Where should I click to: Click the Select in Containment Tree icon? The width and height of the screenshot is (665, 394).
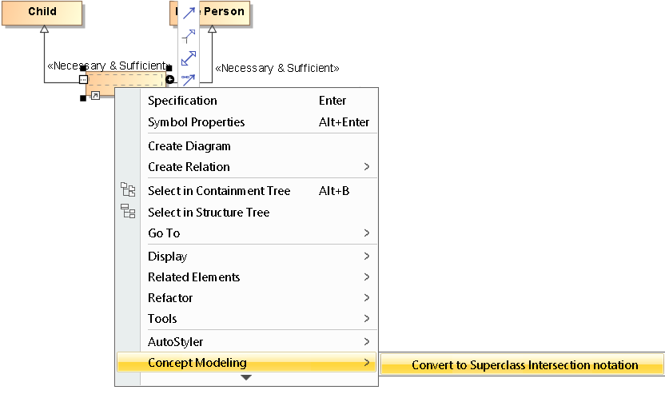(x=128, y=190)
